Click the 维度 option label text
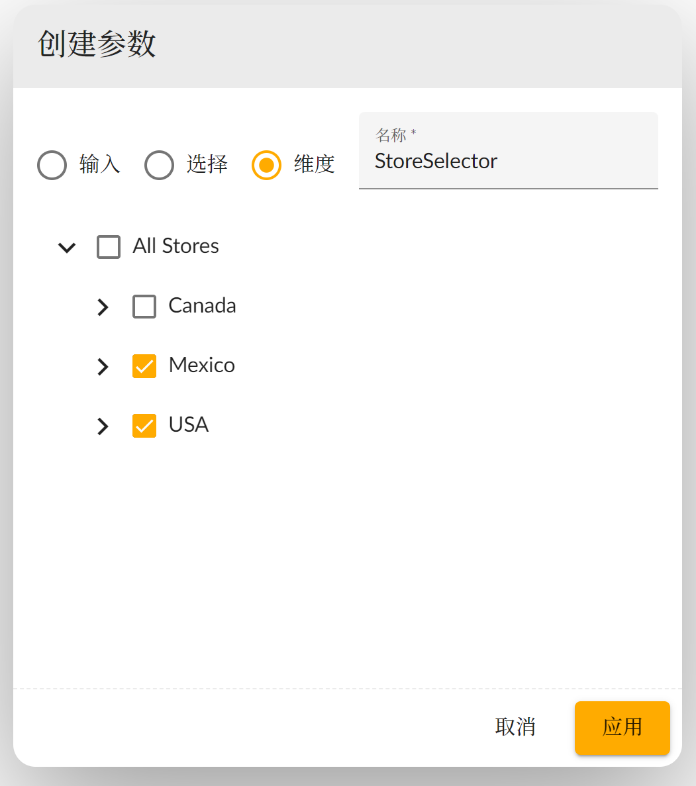 pyautogui.click(x=314, y=164)
